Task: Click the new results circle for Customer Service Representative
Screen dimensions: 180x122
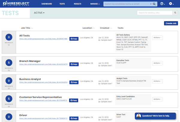Action: pos(9,98)
